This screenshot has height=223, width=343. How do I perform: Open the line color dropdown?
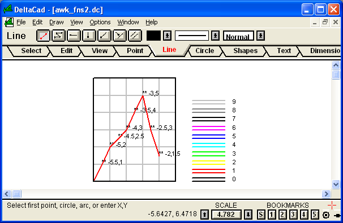pos(168,36)
